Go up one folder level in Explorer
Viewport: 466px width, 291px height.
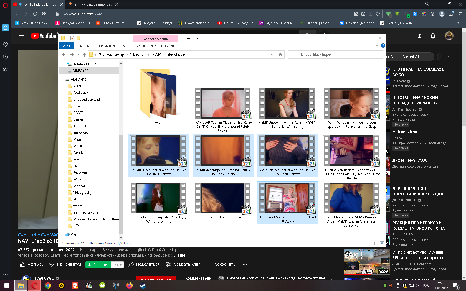[x=84, y=55]
